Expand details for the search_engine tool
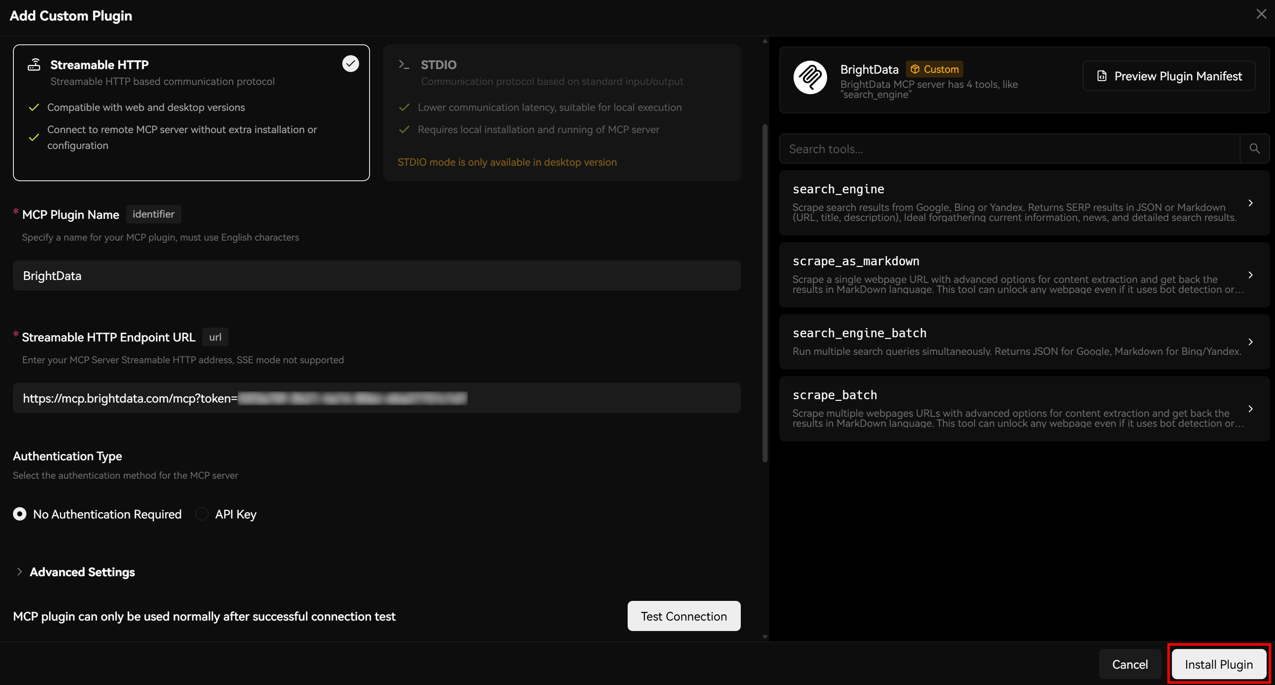 pyautogui.click(x=1251, y=203)
